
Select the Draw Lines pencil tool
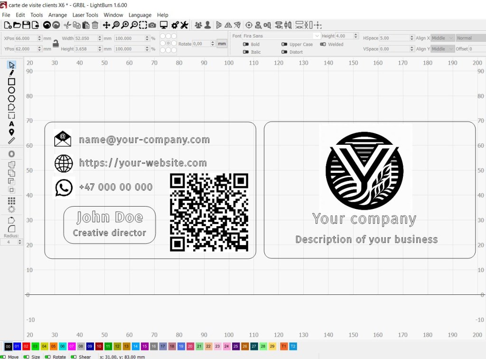click(x=12, y=73)
